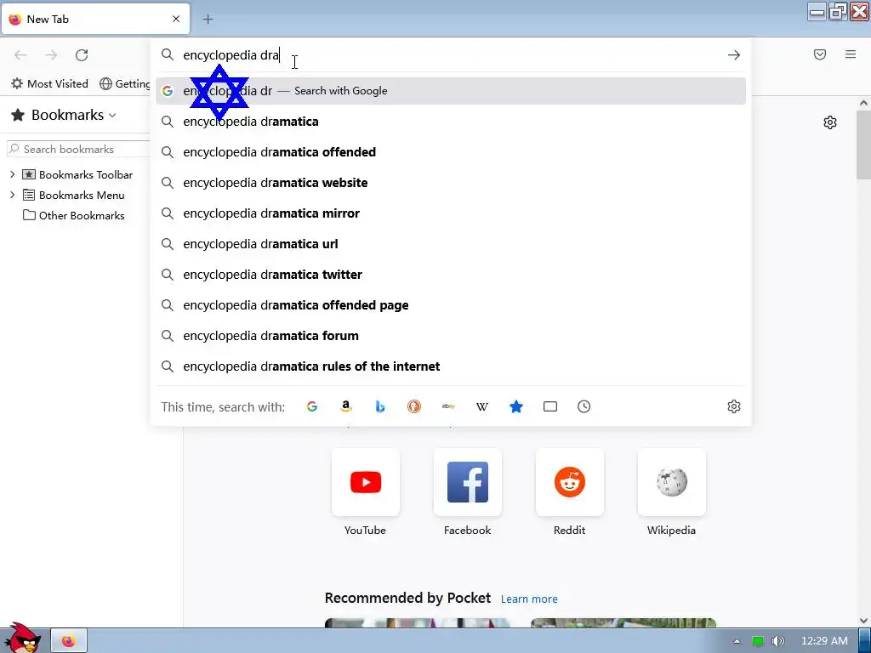This screenshot has width=871, height=653.
Task: Expand the Bookmarks Toolbar folder
Action: point(12,174)
